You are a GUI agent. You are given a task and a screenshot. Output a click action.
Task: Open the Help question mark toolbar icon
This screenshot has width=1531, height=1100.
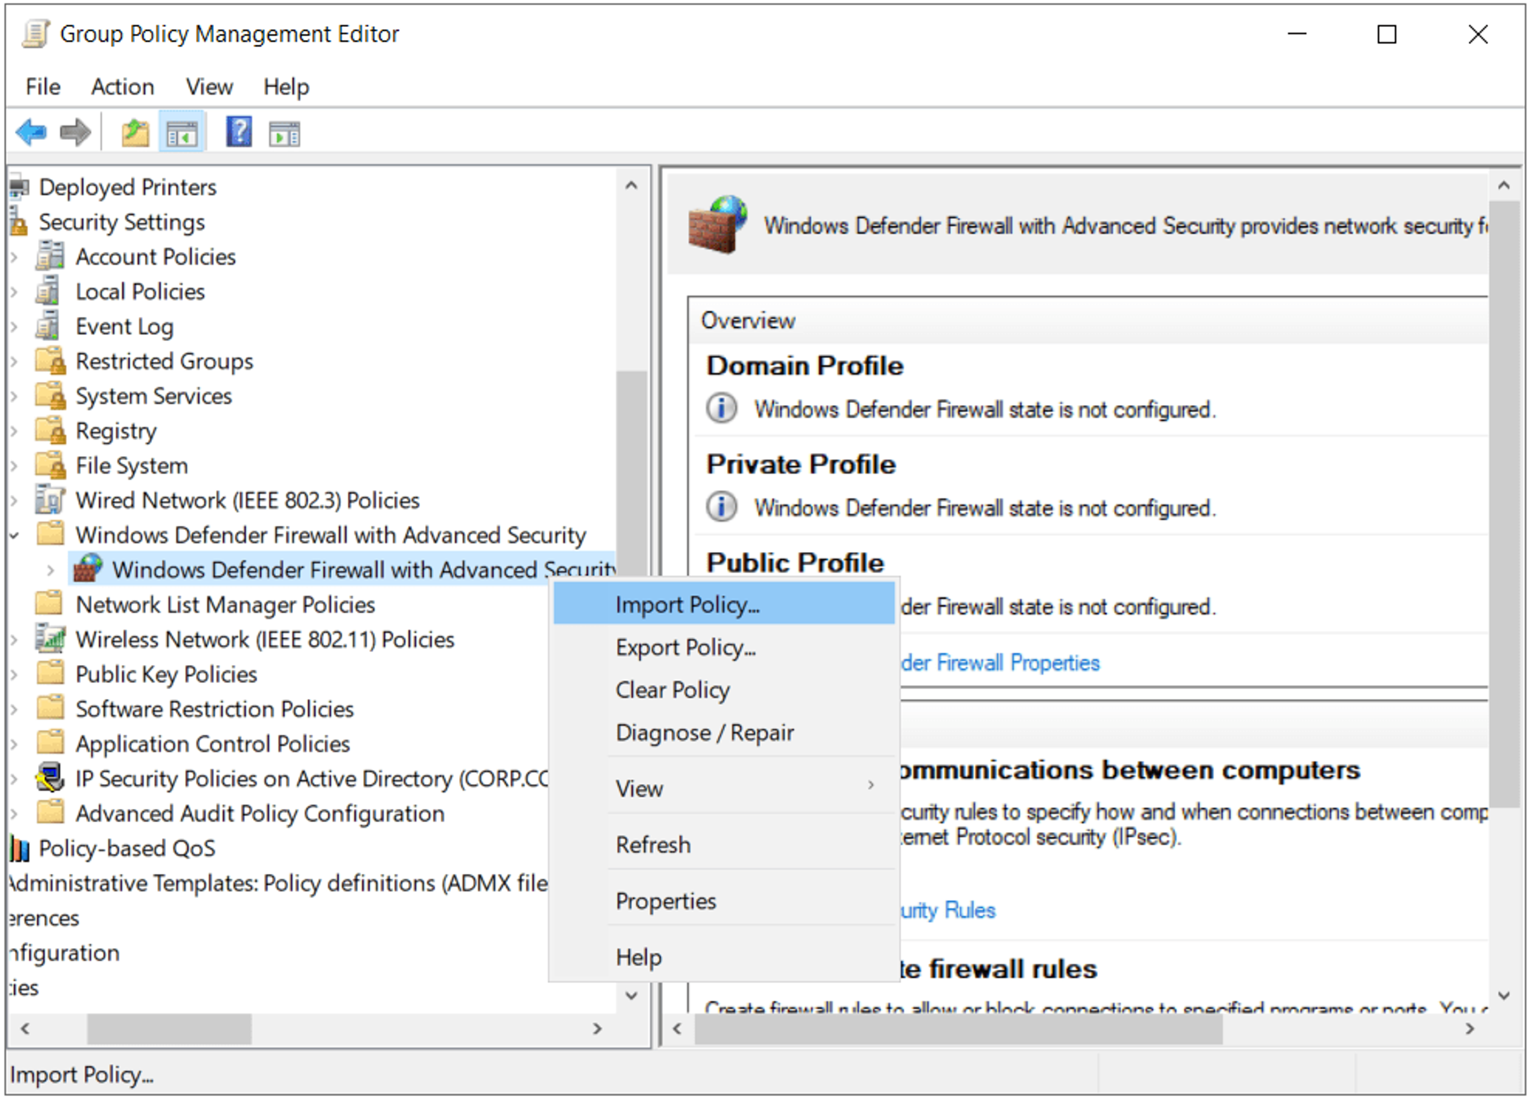239,132
